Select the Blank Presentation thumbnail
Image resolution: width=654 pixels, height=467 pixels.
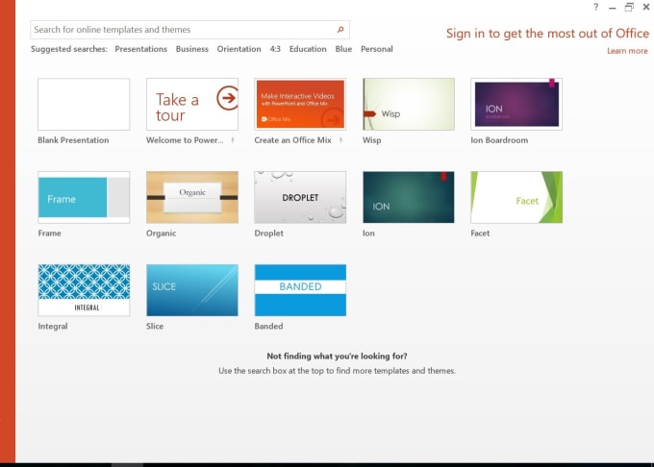click(84, 104)
